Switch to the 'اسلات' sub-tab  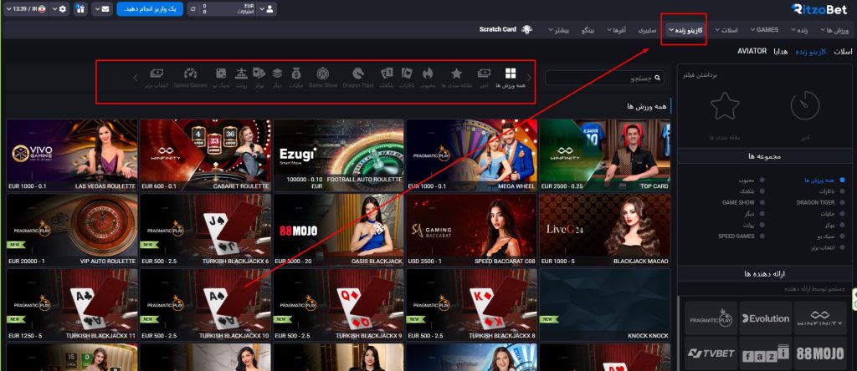pyautogui.click(x=842, y=51)
